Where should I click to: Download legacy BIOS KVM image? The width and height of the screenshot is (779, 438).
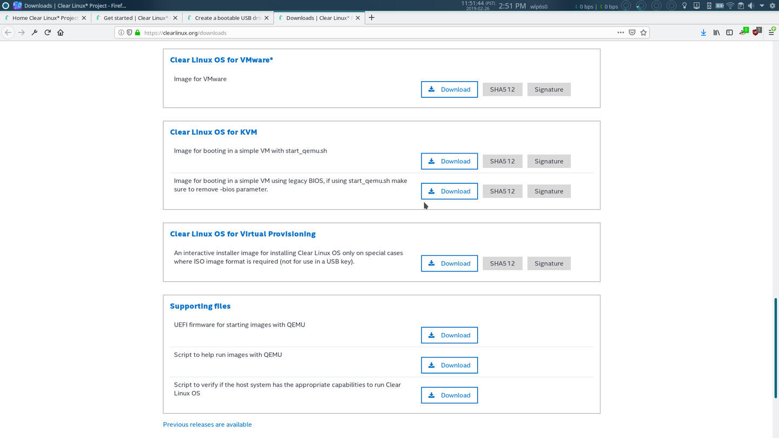[x=449, y=191]
